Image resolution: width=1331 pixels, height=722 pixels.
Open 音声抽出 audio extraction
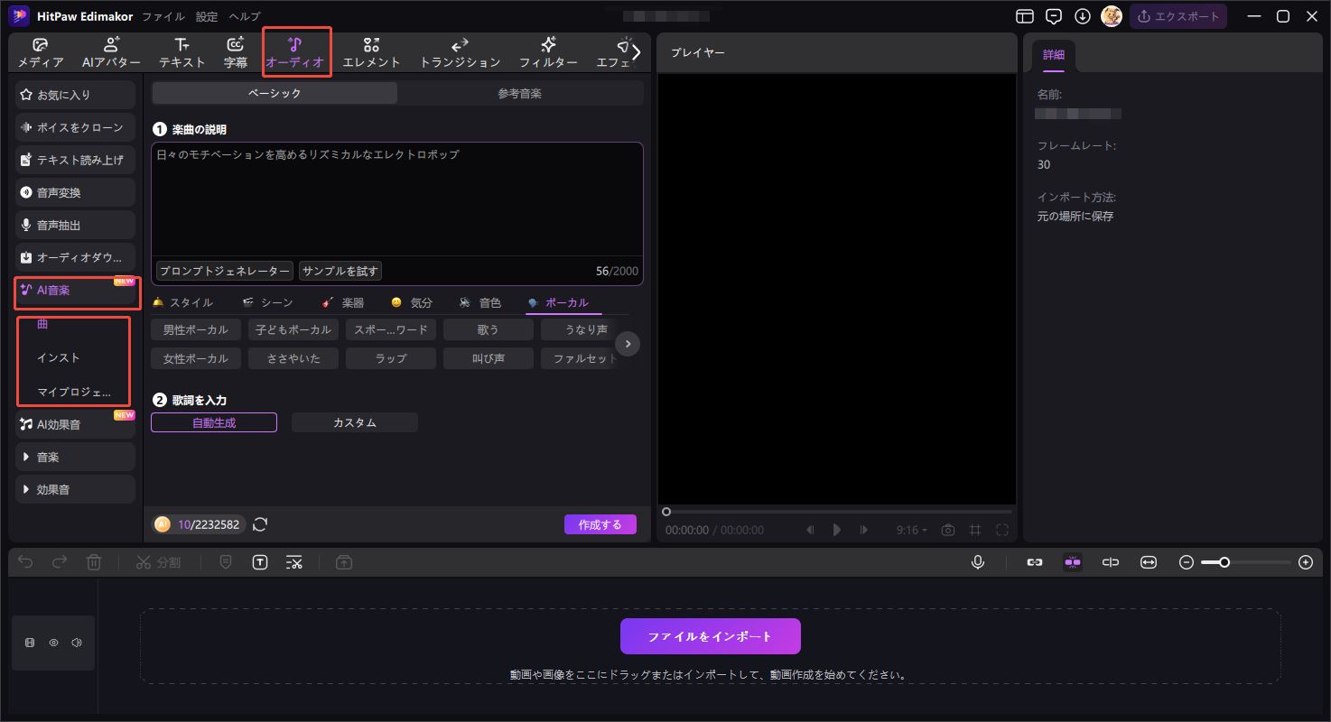point(75,225)
